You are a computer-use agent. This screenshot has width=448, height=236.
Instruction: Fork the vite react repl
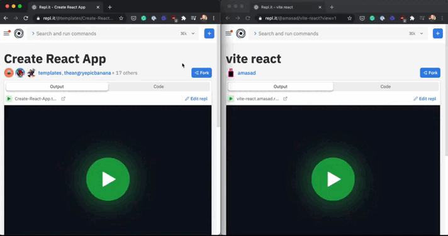point(430,73)
